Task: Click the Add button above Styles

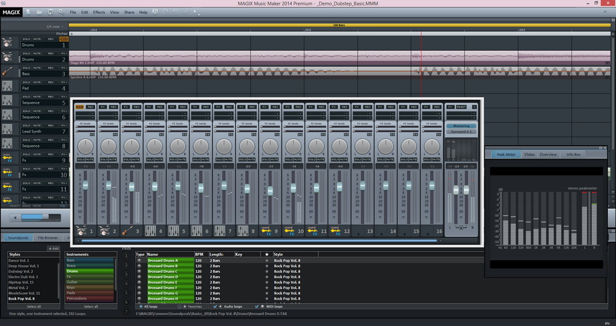Action: [54, 248]
